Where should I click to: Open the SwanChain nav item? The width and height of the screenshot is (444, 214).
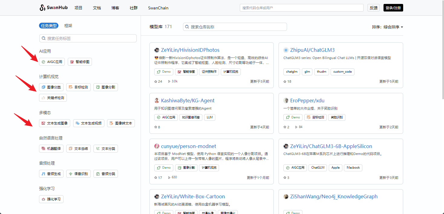[158, 8]
